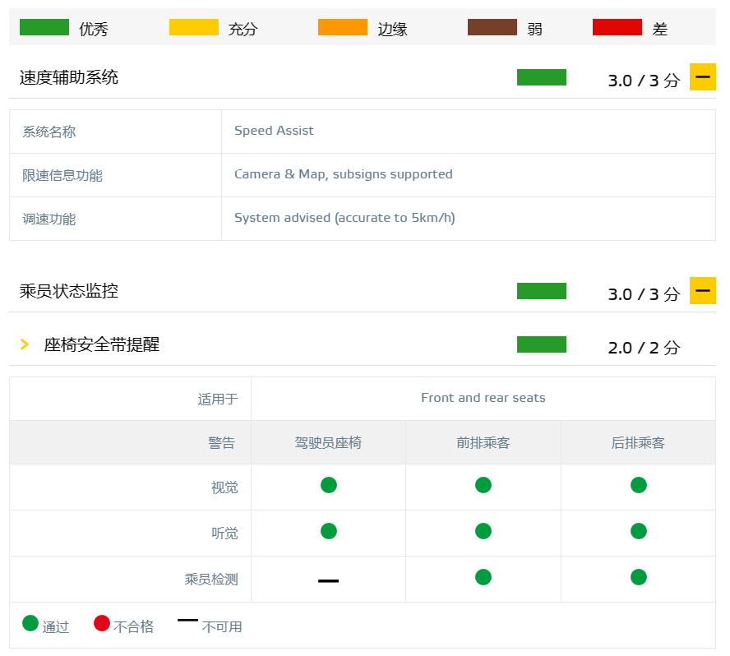Expand the 座椅安全带提醒 chevron arrow
730x656 pixels.
pos(25,344)
